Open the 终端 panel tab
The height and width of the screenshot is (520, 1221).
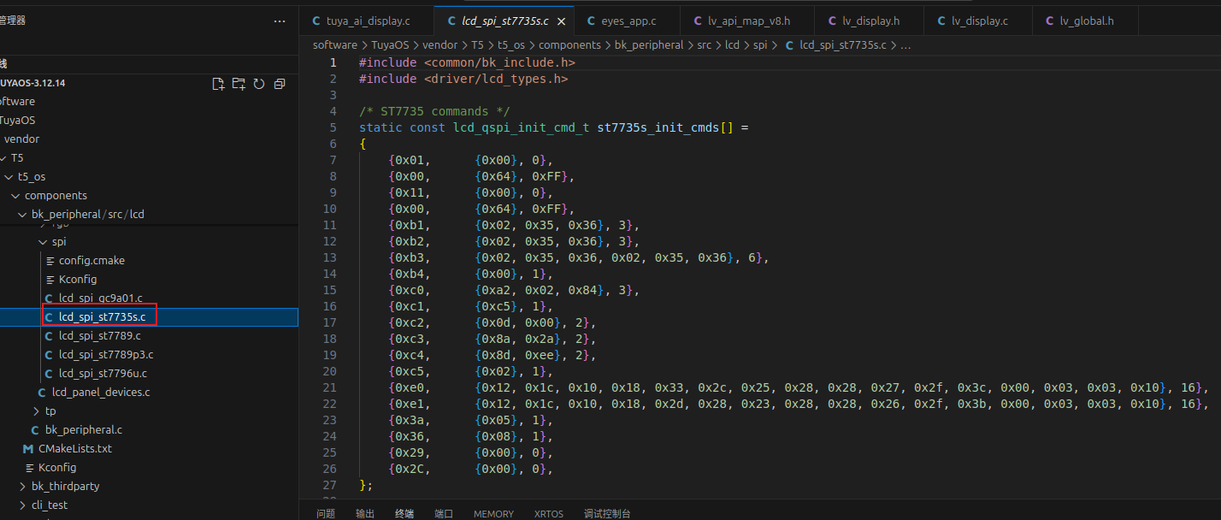click(404, 514)
